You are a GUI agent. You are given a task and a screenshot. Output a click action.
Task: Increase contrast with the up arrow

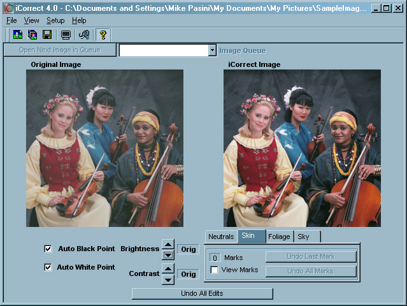click(168, 270)
